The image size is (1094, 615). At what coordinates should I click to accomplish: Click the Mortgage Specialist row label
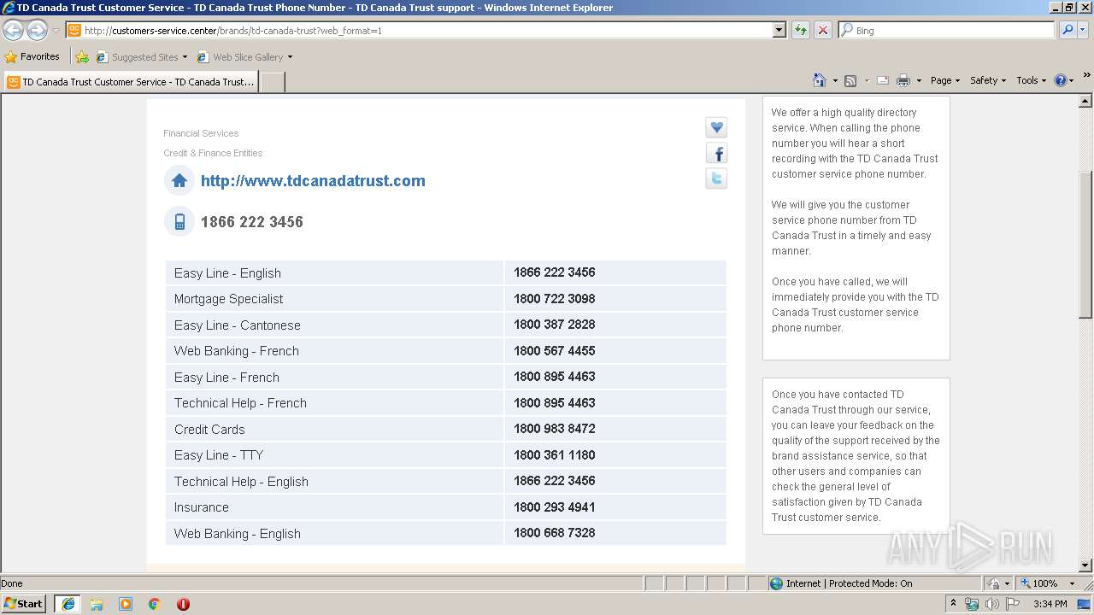(228, 299)
